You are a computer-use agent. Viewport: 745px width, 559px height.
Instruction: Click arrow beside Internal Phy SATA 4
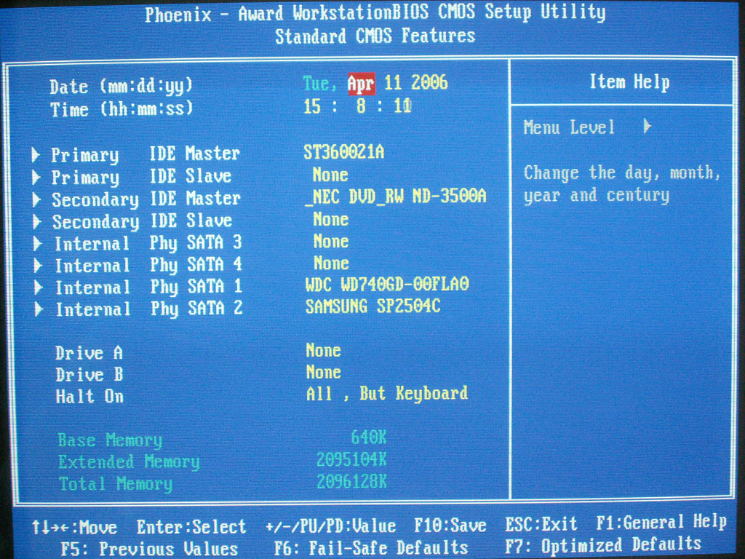point(39,265)
